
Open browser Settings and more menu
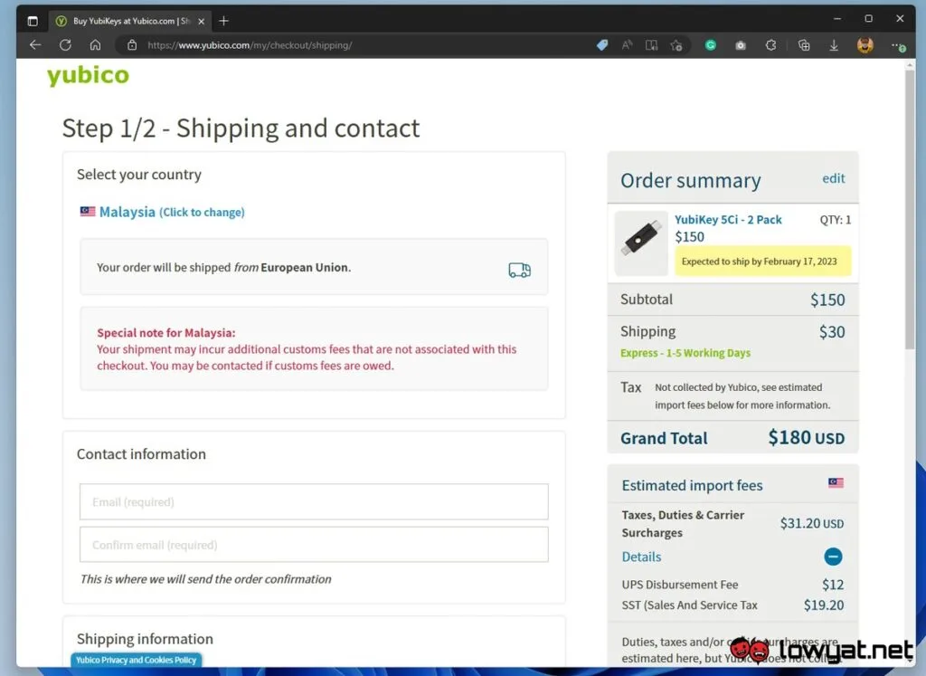(x=898, y=45)
